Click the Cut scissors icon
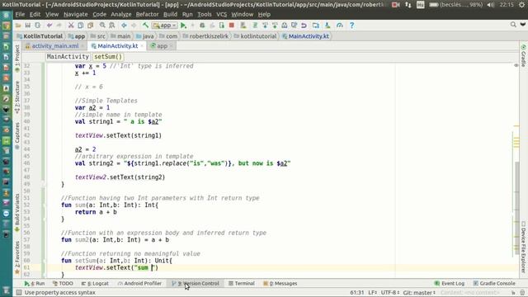This screenshot has height=297, width=528. (71, 26)
